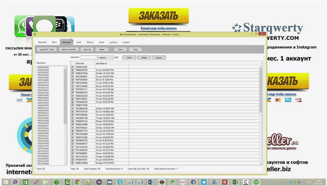Click the Numbers list scrollbar up arrow
Image resolution: width=327 pixels, height=186 pixels.
point(65,68)
